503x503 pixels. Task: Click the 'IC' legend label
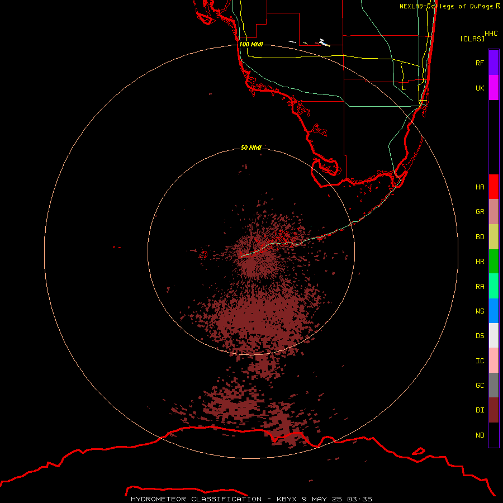tap(480, 361)
